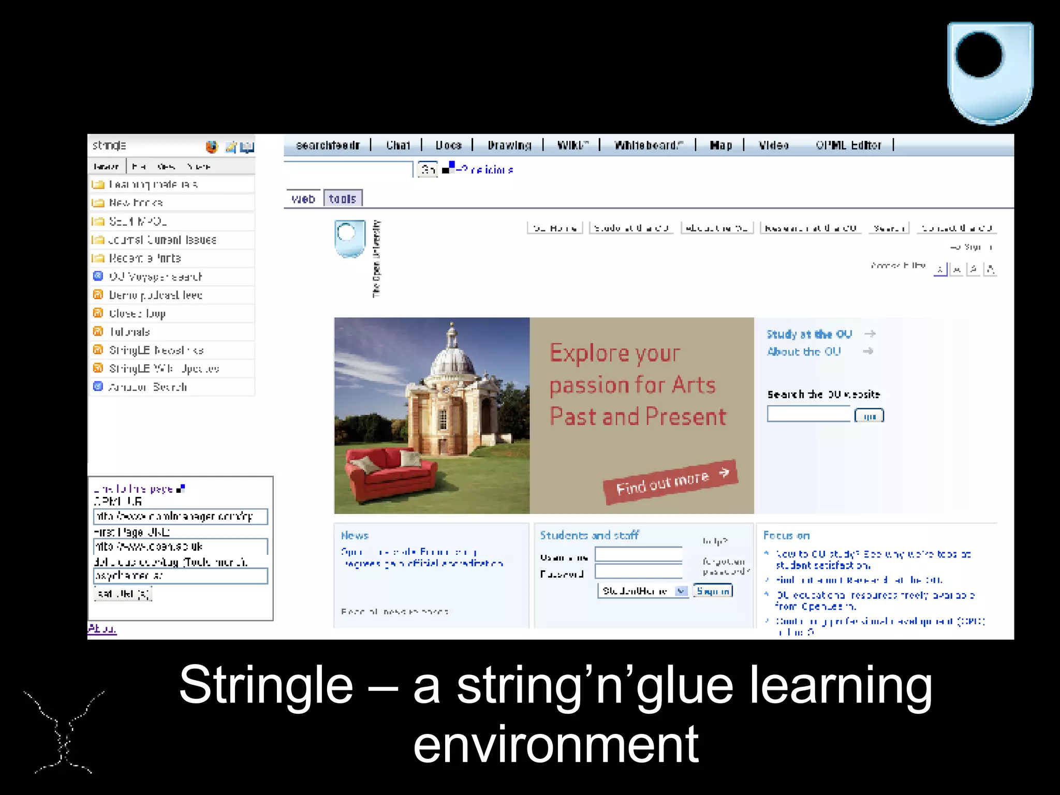The width and height of the screenshot is (1060, 795).
Task: Open the Tutorials RSS feed
Action: click(129, 332)
